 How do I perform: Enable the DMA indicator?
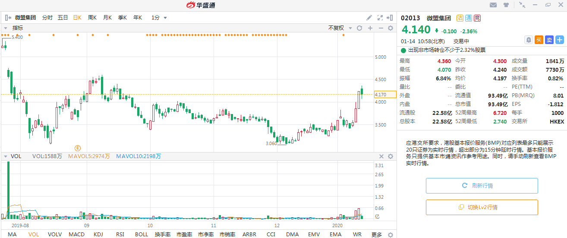[x=292, y=235]
